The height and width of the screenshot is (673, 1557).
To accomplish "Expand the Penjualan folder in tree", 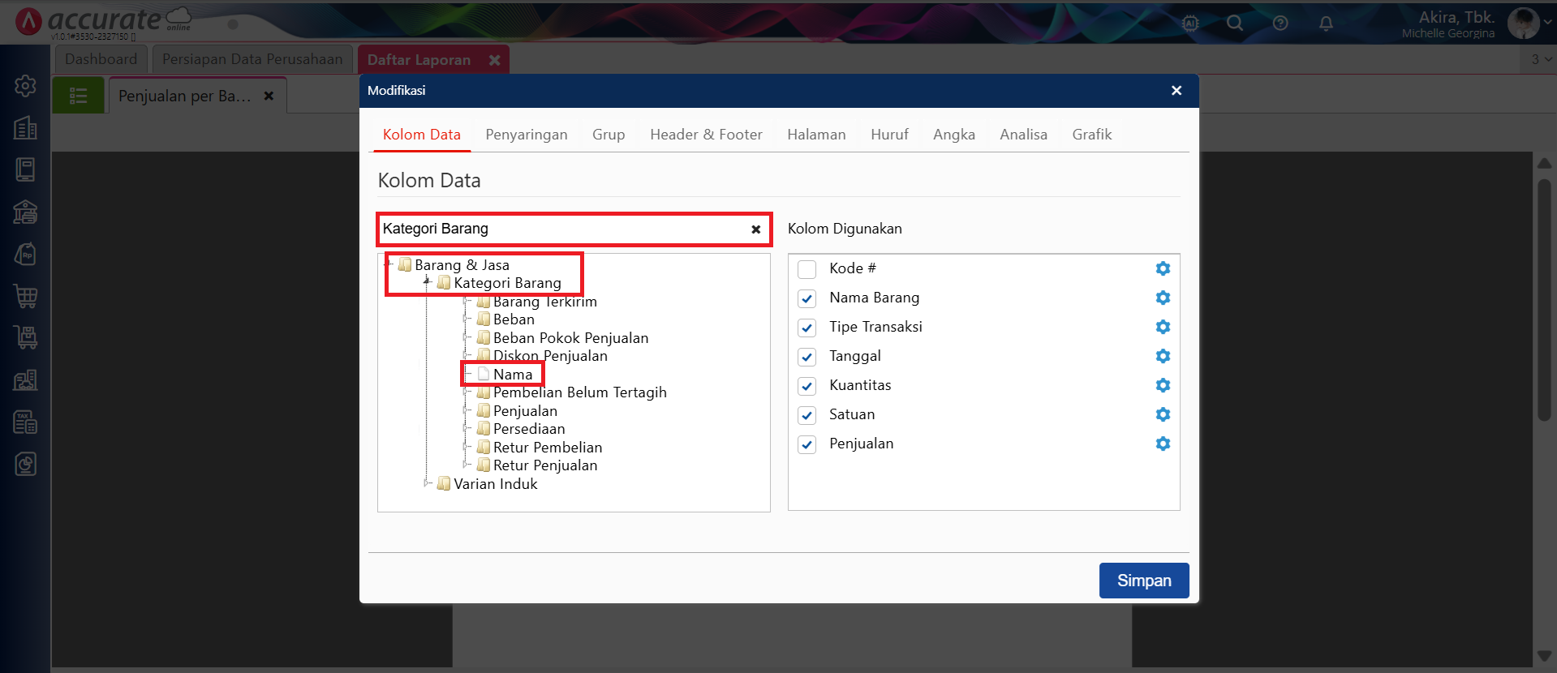I will click(467, 410).
